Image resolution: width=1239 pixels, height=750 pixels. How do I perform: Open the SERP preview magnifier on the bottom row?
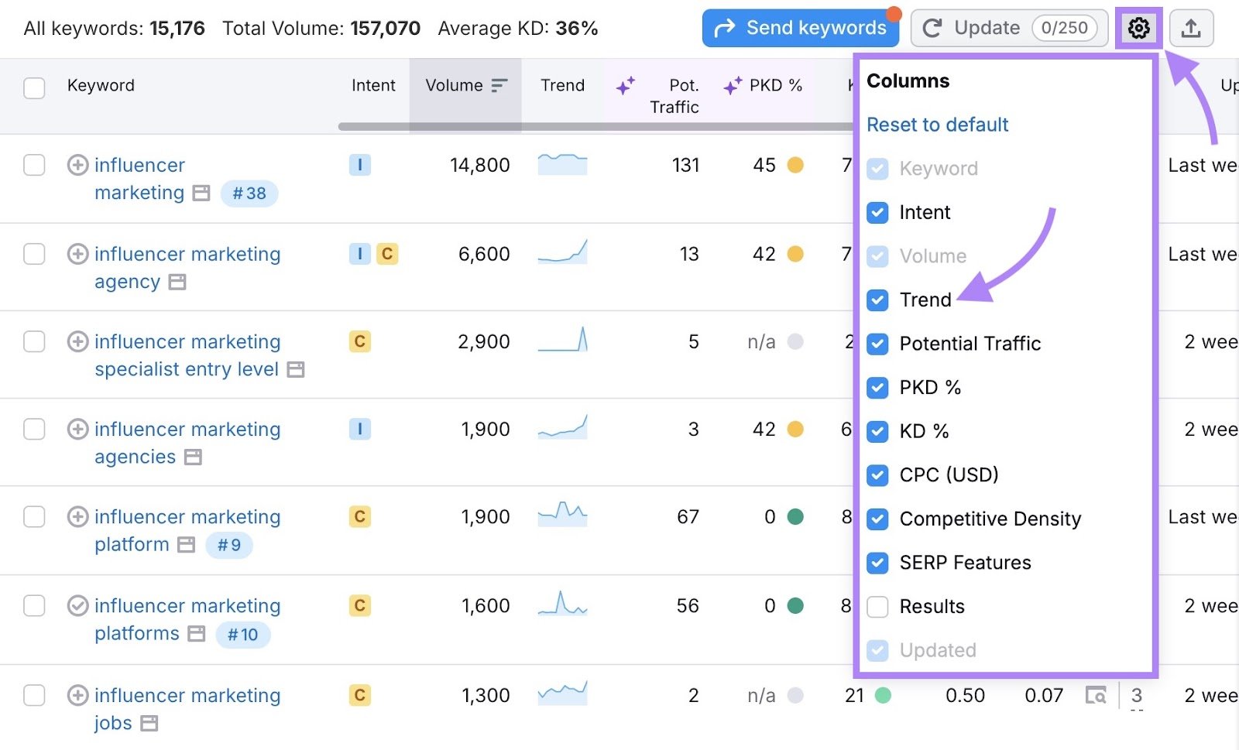1097,696
